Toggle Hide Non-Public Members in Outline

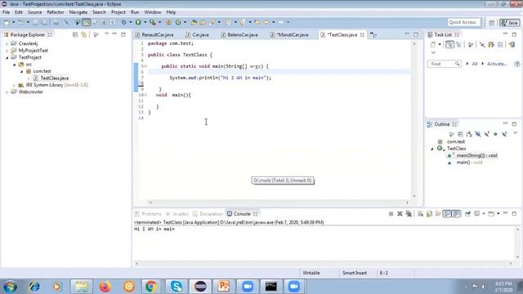[496, 134]
